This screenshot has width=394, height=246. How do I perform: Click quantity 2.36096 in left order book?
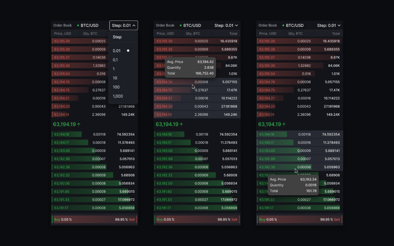pyautogui.click(x=99, y=115)
